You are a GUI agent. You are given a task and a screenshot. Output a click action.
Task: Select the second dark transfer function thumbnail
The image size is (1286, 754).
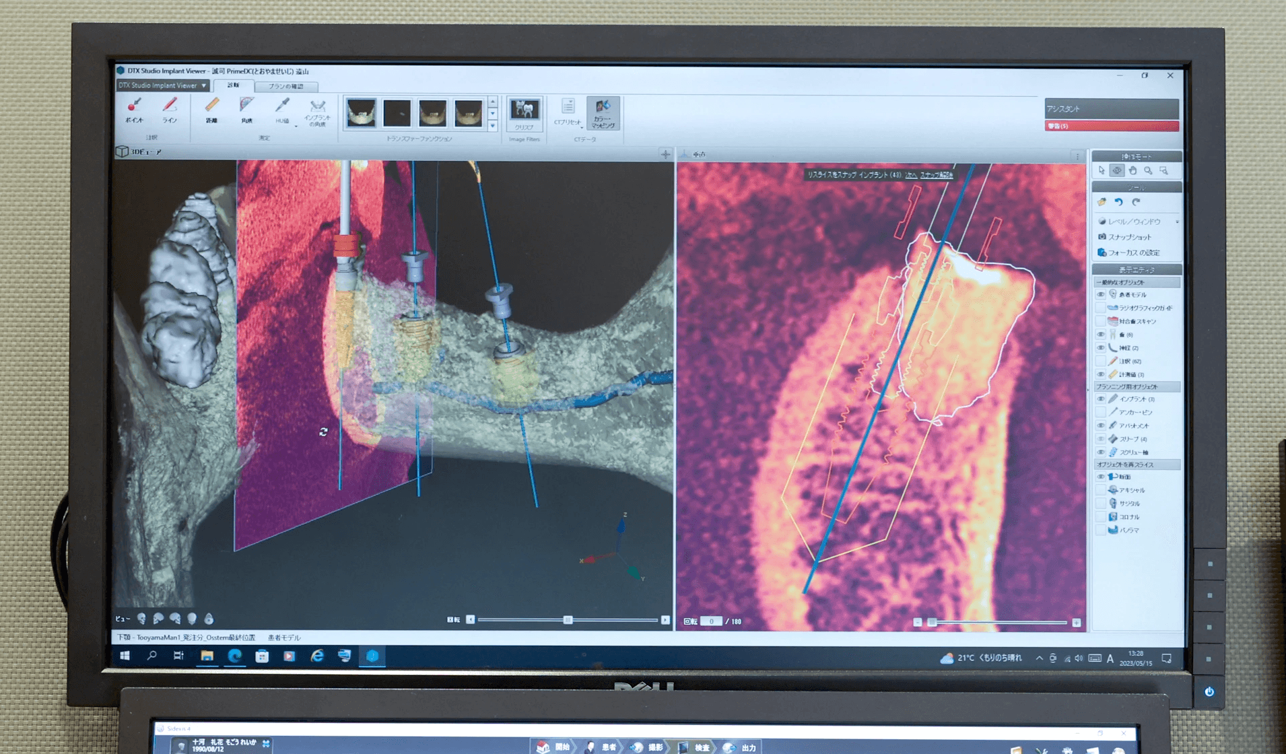(397, 113)
